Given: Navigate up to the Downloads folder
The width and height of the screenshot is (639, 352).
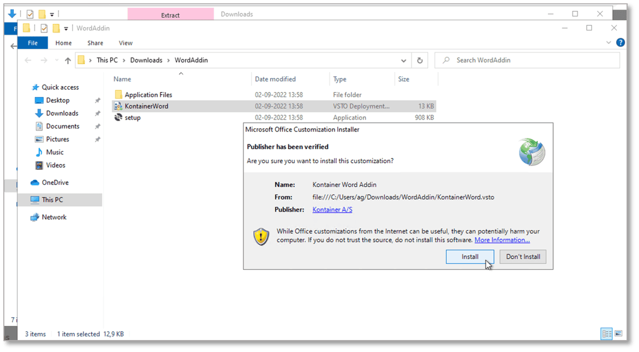Looking at the screenshot, I should point(146,60).
